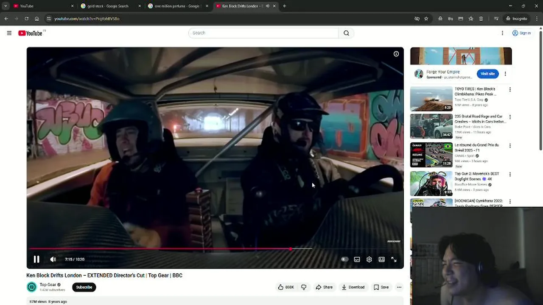This screenshot has height=305, width=543.
Task: Open Top Gear channel avatar
Action: click(32, 287)
